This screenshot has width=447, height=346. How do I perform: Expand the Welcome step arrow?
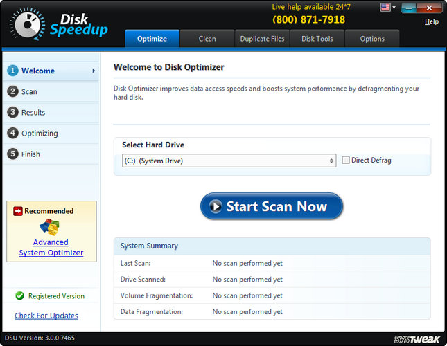pos(94,71)
